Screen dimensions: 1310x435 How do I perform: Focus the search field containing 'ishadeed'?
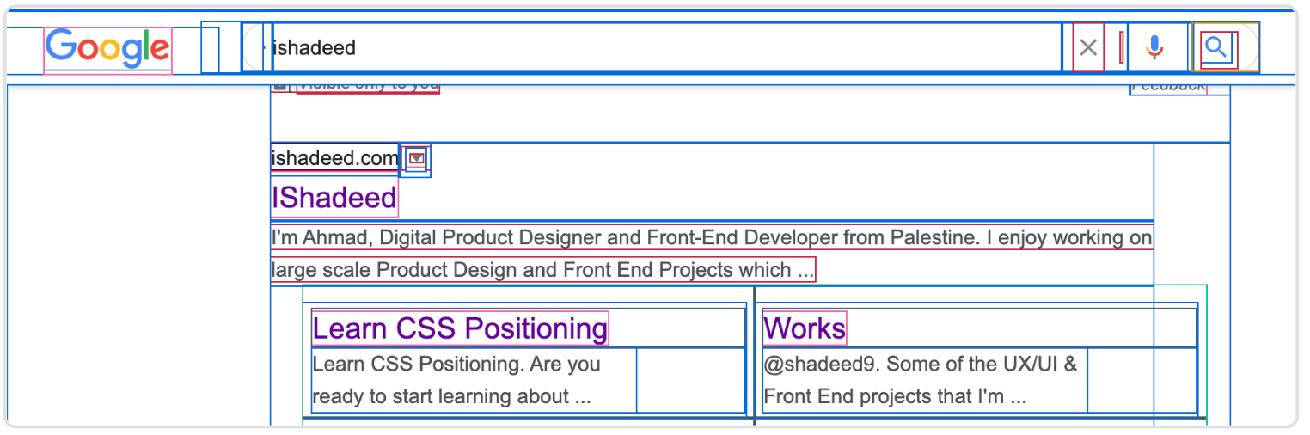tap(662, 48)
